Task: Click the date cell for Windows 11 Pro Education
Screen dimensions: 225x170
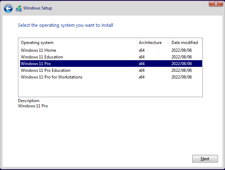Action: click(x=182, y=70)
